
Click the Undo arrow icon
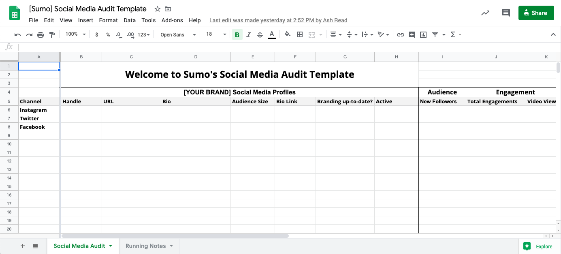coord(17,35)
